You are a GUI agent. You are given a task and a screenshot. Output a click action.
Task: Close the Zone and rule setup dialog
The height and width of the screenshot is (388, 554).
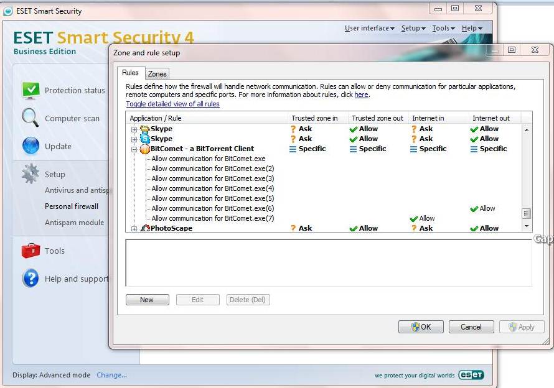click(x=535, y=50)
